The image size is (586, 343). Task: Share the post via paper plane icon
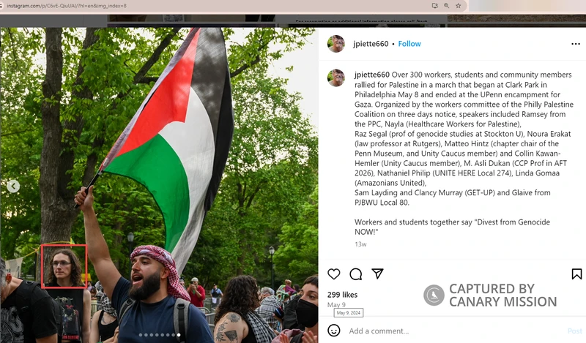coord(377,274)
